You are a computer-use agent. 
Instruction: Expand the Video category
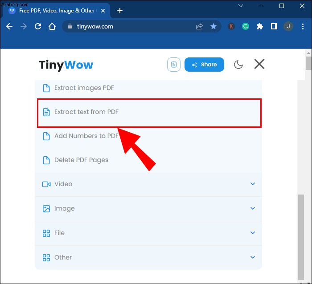coord(148,184)
